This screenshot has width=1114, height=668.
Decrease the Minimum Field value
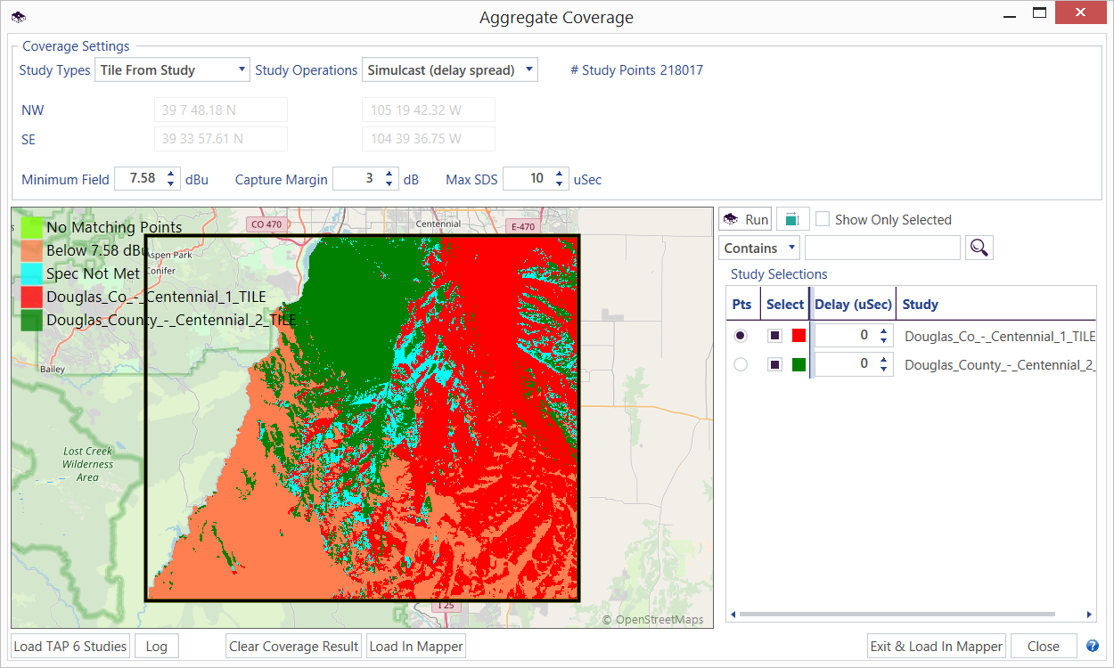[x=171, y=184]
